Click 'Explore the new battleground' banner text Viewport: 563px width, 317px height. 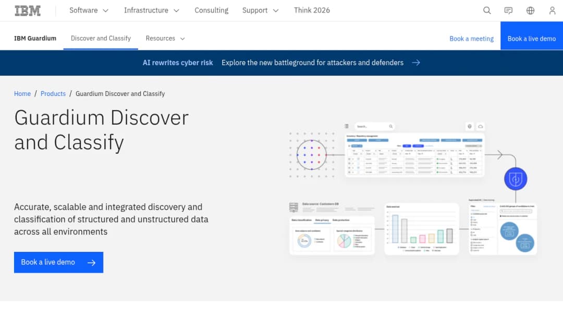click(x=312, y=63)
